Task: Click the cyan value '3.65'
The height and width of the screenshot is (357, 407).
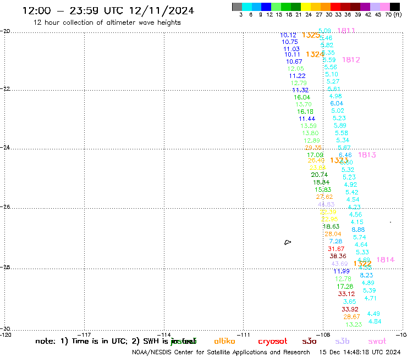Action: pos(349,302)
